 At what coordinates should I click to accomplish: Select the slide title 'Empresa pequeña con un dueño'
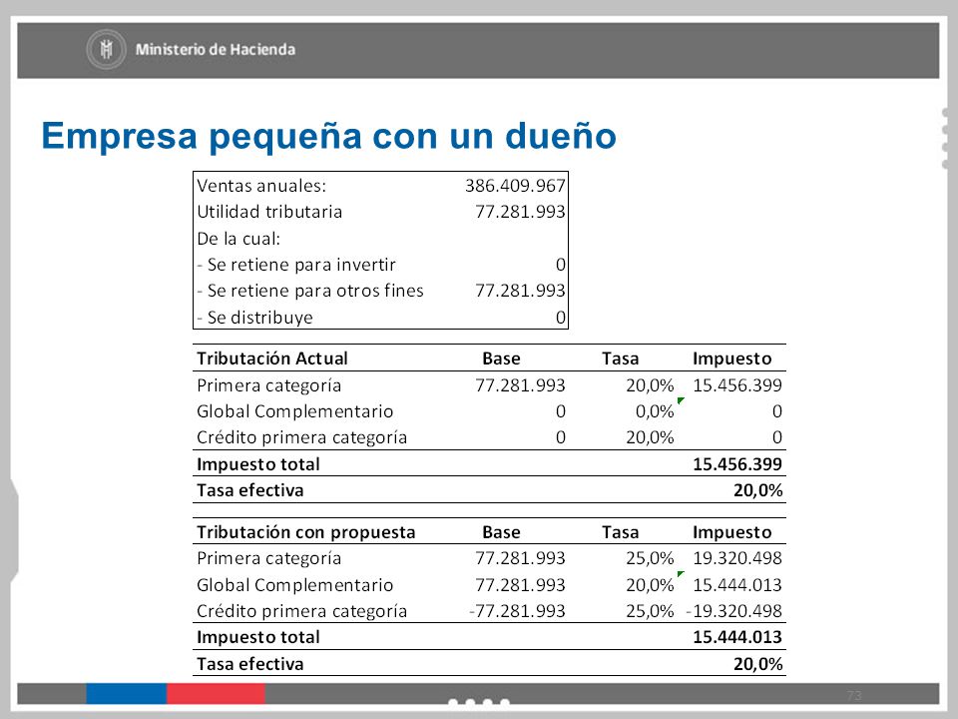tap(328, 135)
